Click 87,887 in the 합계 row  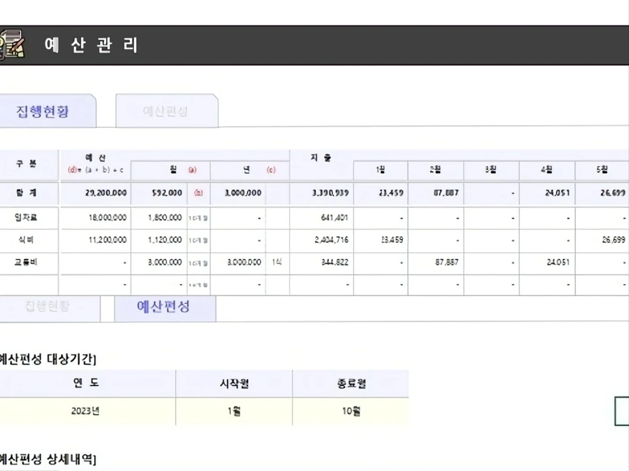[436, 193]
